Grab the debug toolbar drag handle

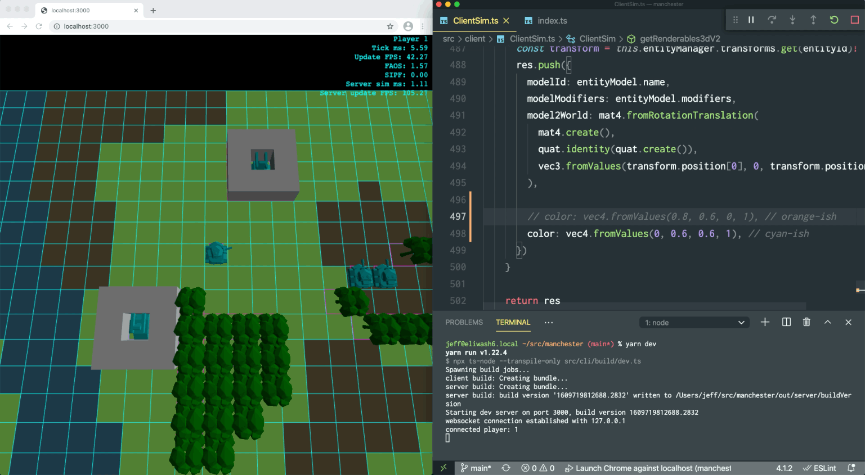point(735,20)
